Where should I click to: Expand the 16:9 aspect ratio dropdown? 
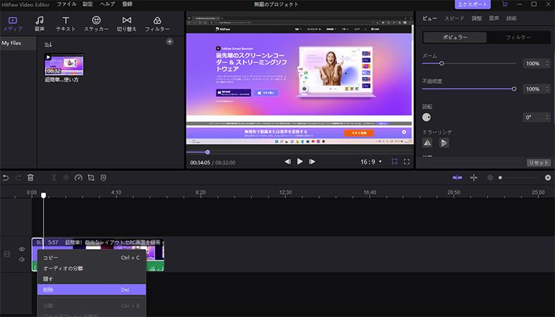(370, 161)
